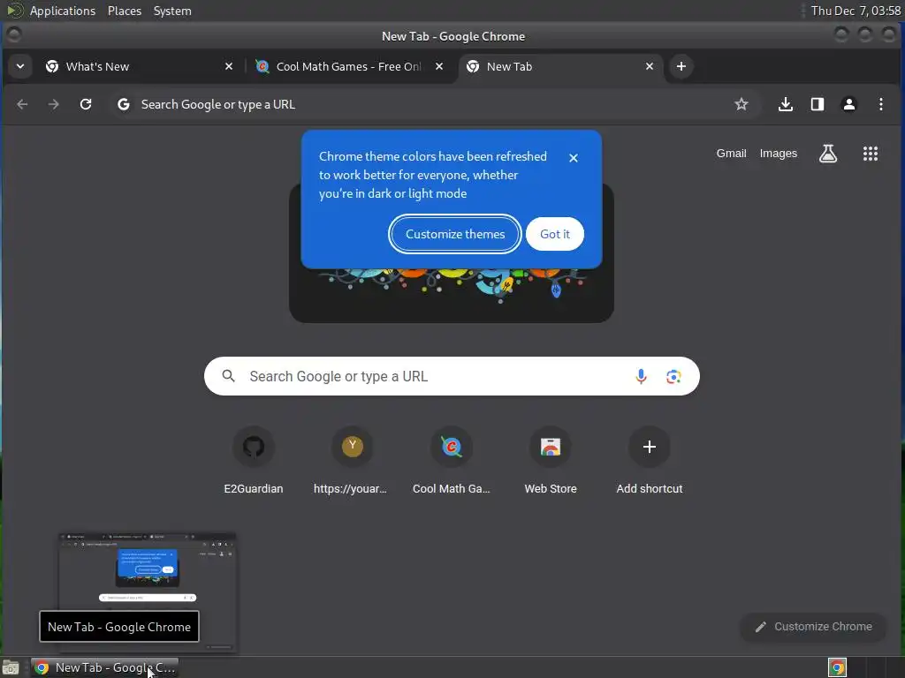Screen dimensions: 905x678
Task: Dismiss the theme colors popup with X
Action: [573, 158]
